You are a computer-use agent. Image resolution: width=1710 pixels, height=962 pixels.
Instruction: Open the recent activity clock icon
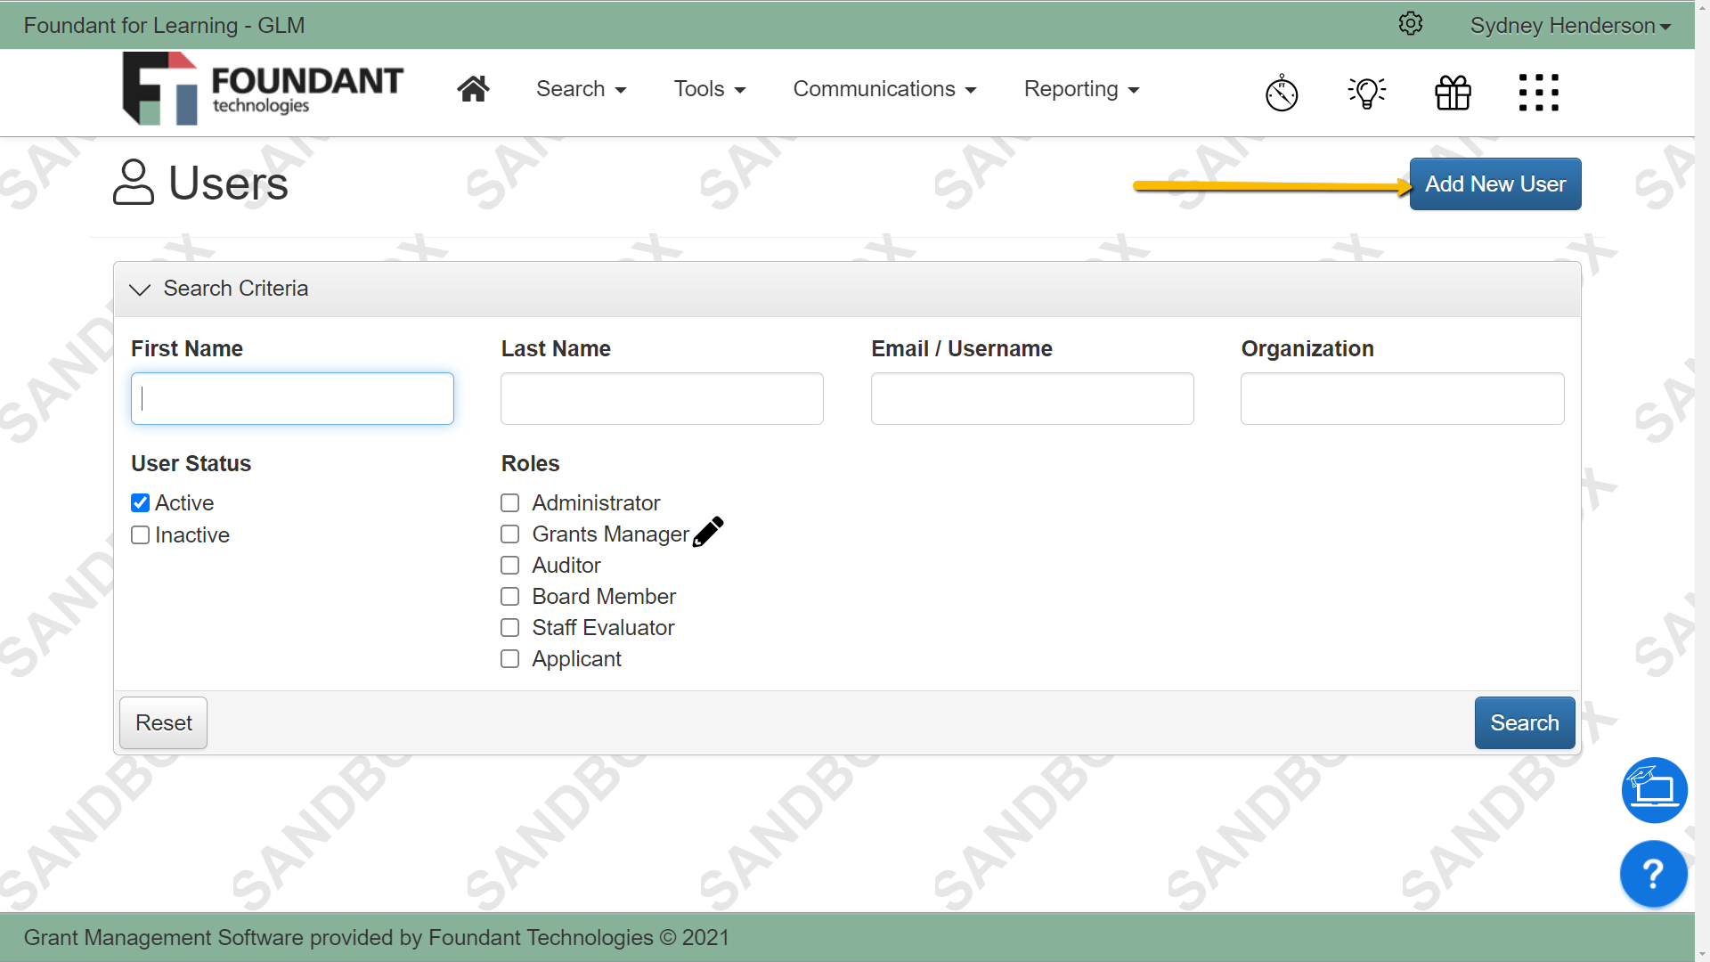click(1281, 92)
